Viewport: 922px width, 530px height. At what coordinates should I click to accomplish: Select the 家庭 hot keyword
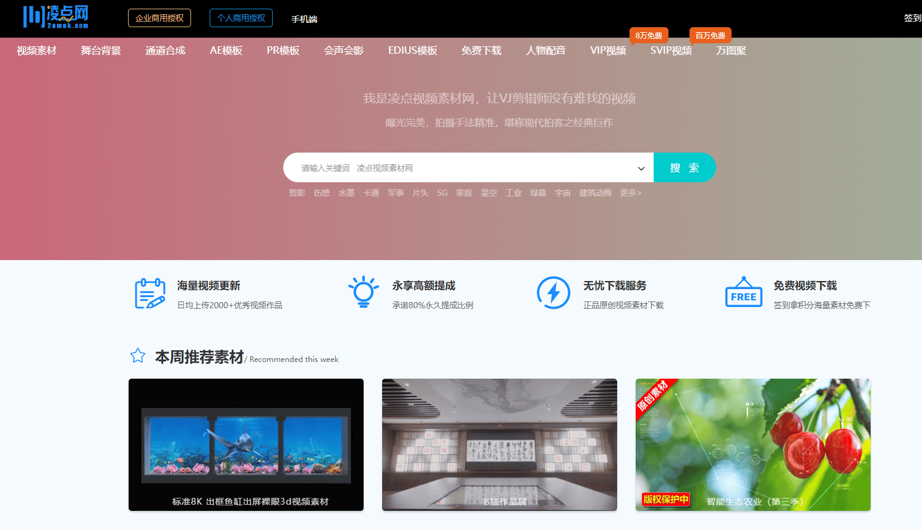(x=464, y=193)
